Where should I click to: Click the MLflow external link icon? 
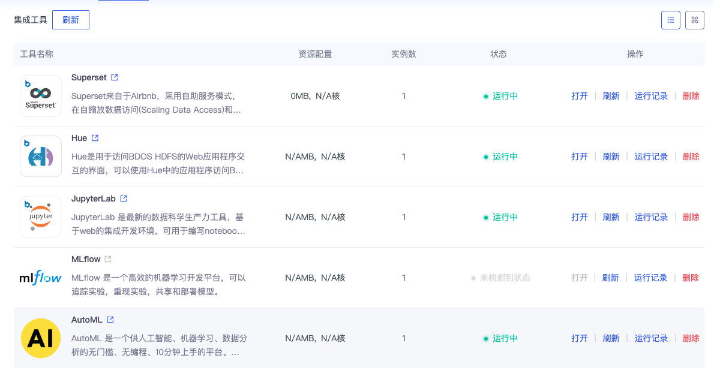click(108, 259)
